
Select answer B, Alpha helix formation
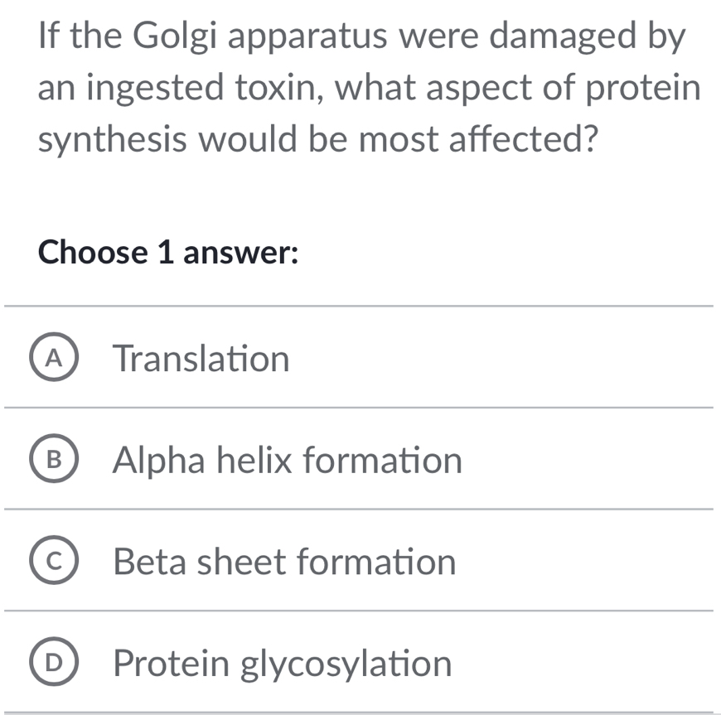point(288,461)
